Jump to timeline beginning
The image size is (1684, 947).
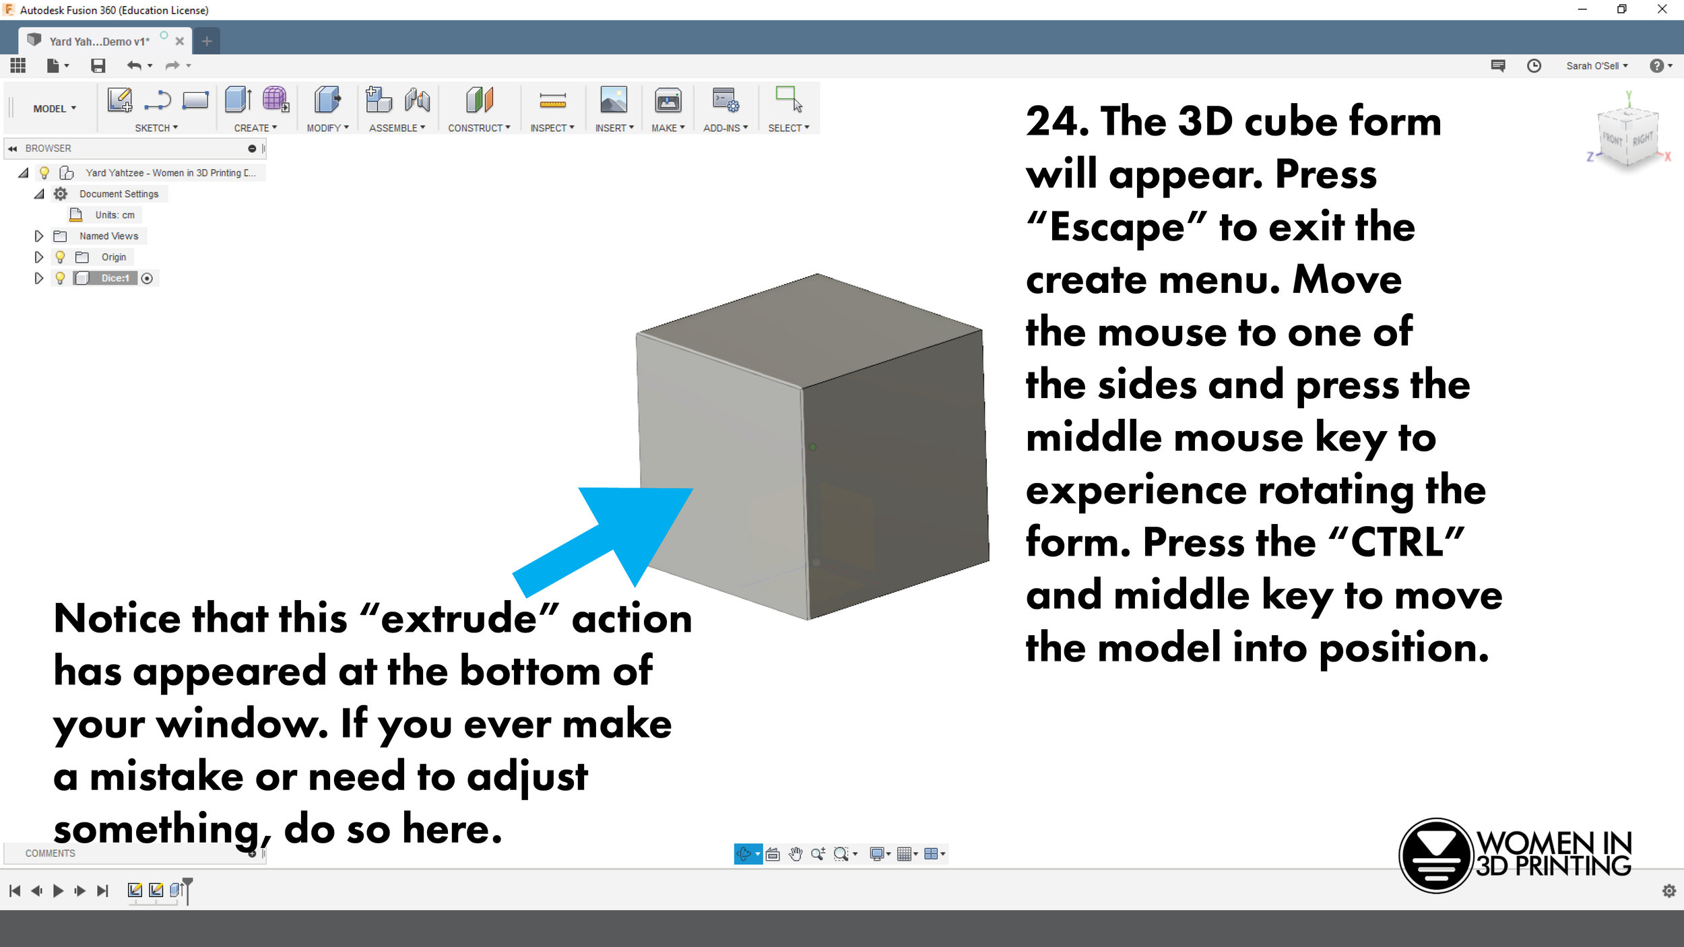(x=15, y=891)
